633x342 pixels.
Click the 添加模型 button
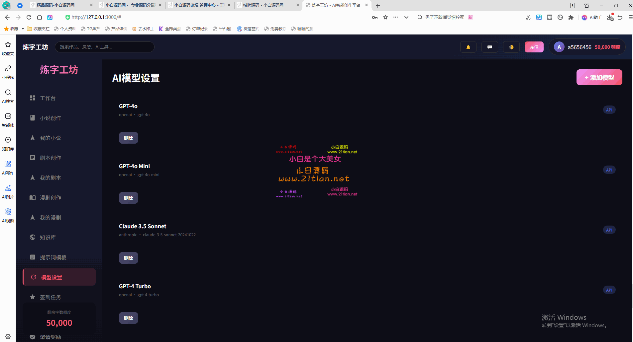point(599,77)
